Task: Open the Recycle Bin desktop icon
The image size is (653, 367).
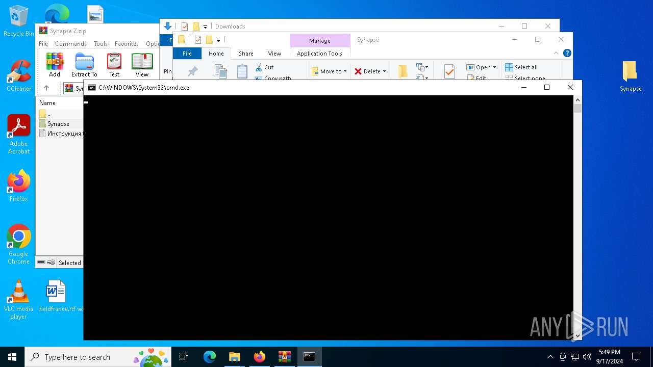Action: pyautogui.click(x=19, y=21)
